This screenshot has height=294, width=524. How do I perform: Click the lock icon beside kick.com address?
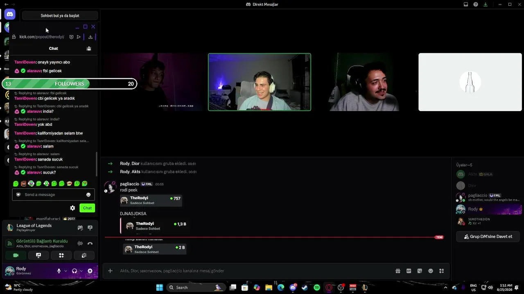[x=14, y=37]
